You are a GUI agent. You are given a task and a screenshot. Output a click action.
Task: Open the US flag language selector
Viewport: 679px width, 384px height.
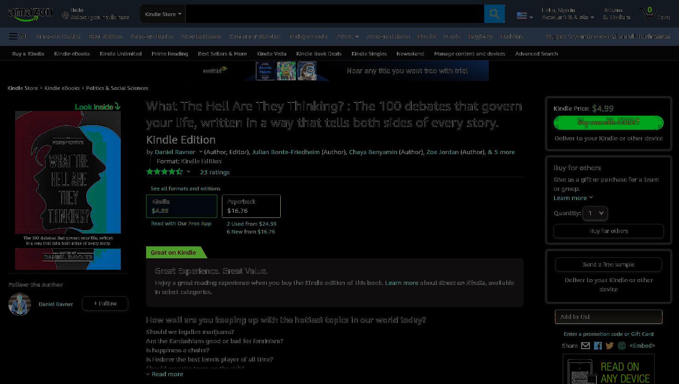click(x=525, y=16)
